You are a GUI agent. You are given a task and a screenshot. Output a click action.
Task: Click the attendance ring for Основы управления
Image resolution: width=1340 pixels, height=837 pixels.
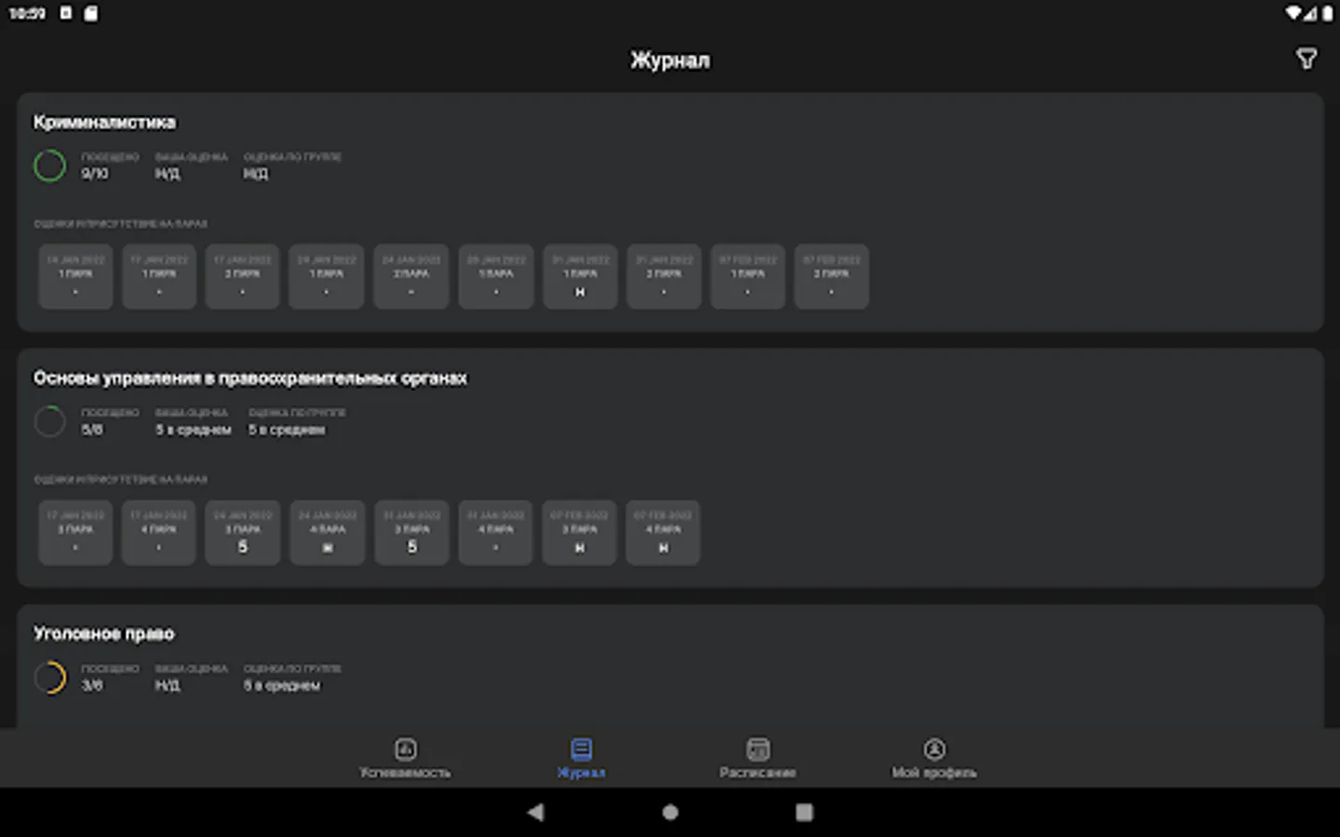point(50,421)
